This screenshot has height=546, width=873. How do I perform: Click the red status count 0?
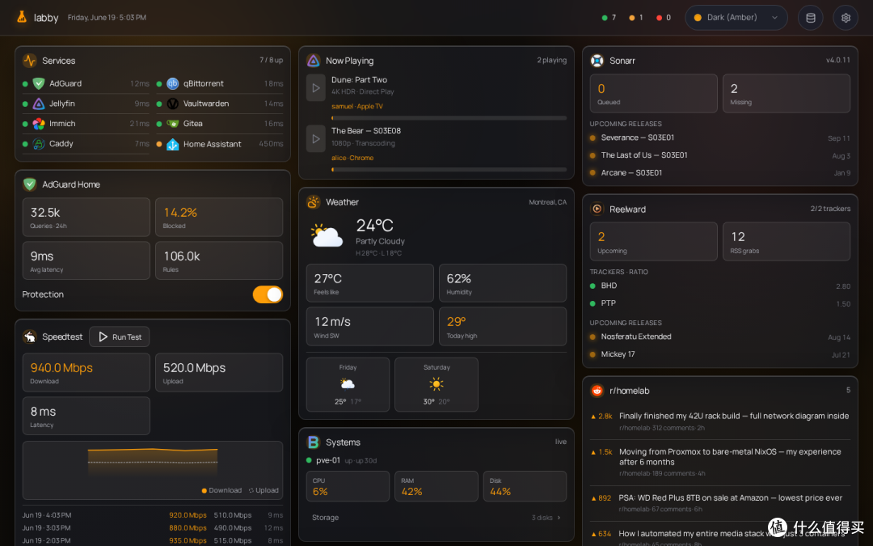click(x=664, y=18)
